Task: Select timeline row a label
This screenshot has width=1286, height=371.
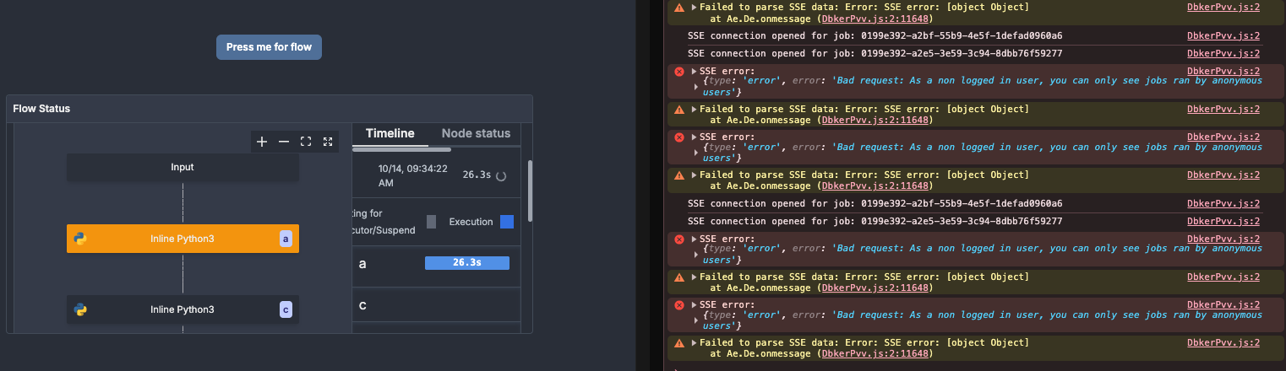Action: click(x=362, y=264)
